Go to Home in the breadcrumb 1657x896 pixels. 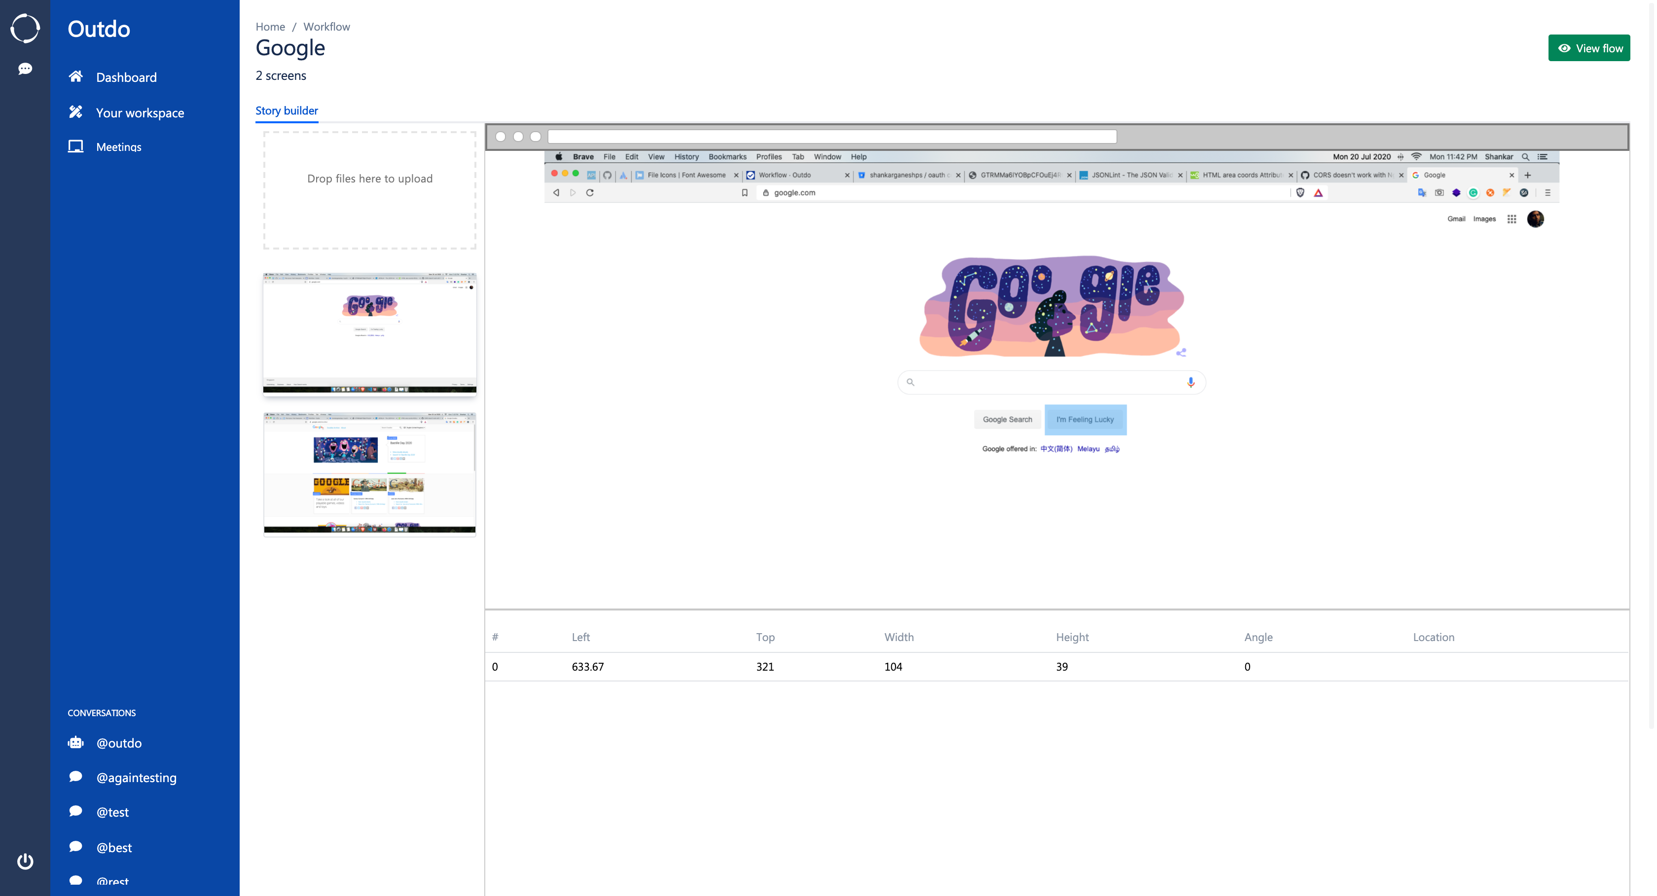tap(270, 26)
